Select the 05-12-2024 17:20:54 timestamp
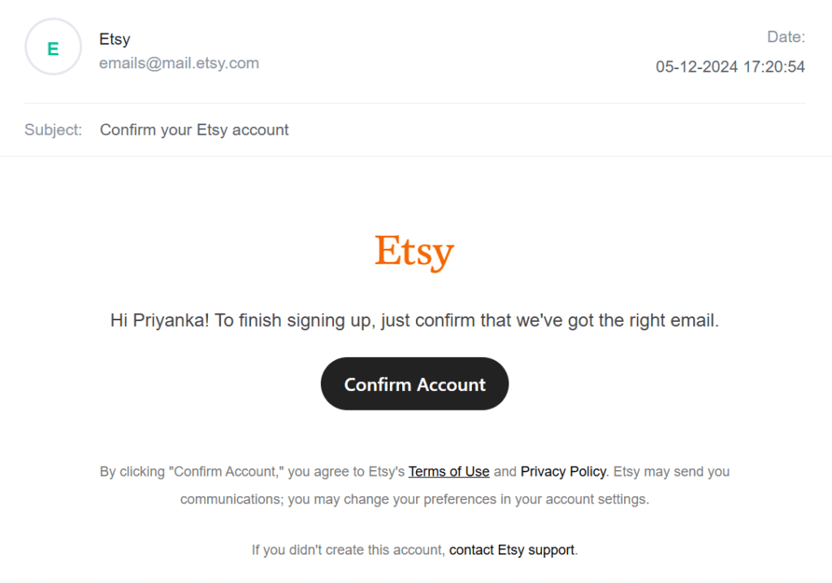This screenshot has height=583, width=832. pyautogui.click(x=730, y=67)
